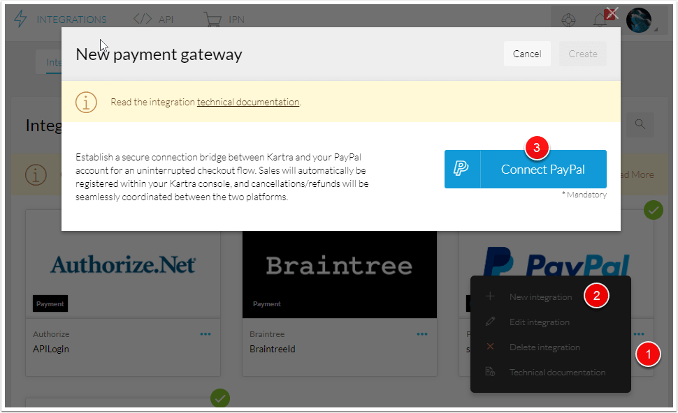The height and width of the screenshot is (413, 678).
Task: Open the user avatar profile menu
Action: pos(639,20)
